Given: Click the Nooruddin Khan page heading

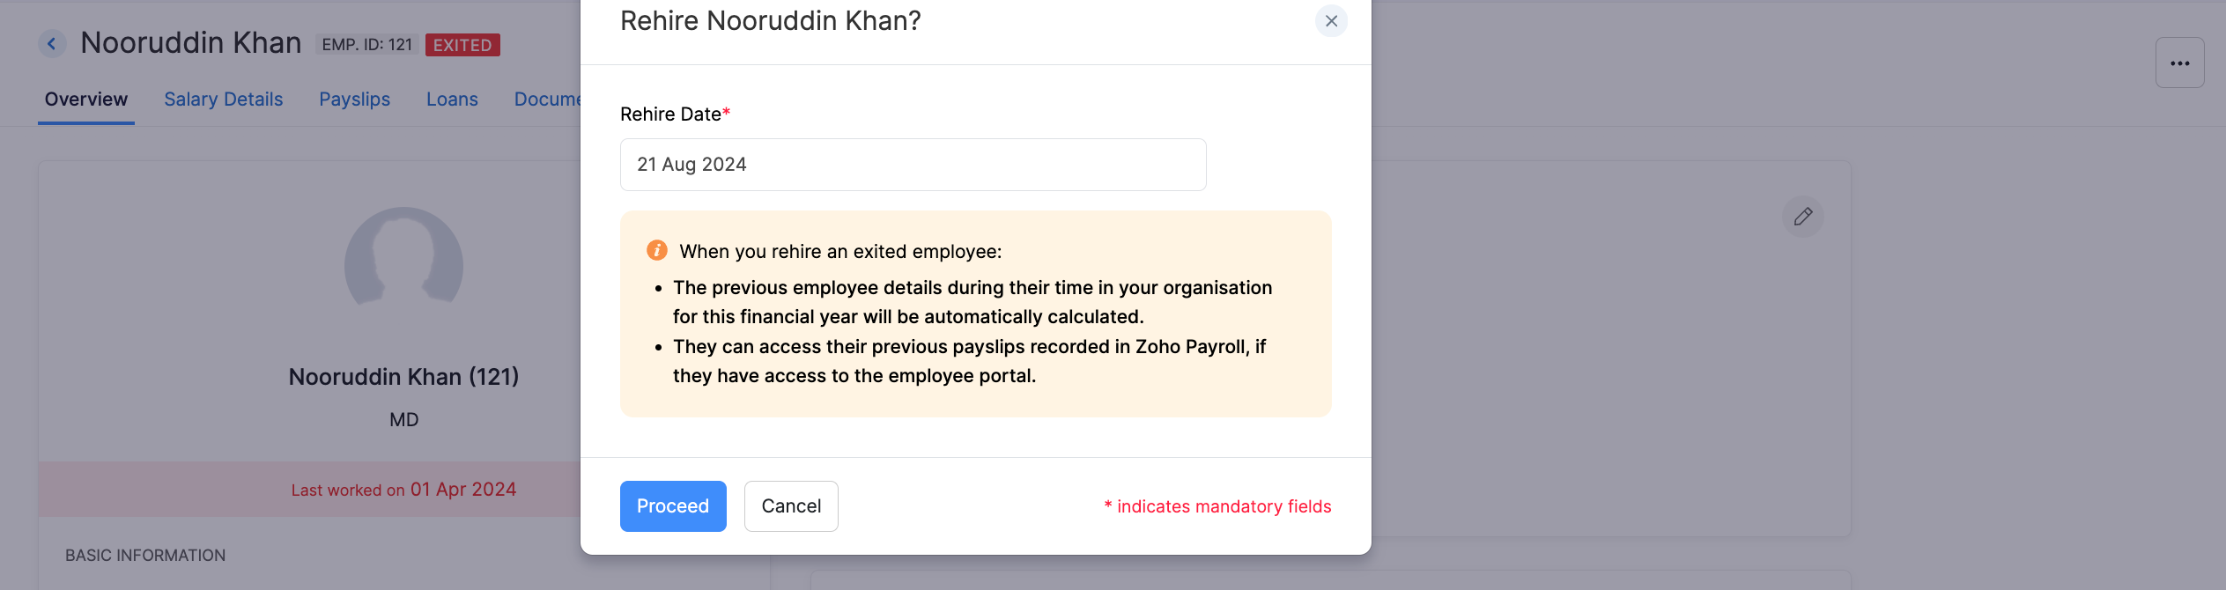Looking at the screenshot, I should pyautogui.click(x=190, y=41).
